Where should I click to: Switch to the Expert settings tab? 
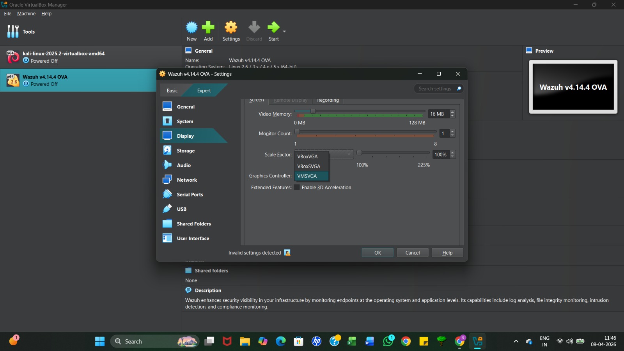pos(204,90)
